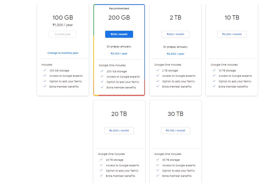Click the ₹650/month button for 2 TB
The height and width of the screenshot is (183, 280).
click(x=175, y=34)
